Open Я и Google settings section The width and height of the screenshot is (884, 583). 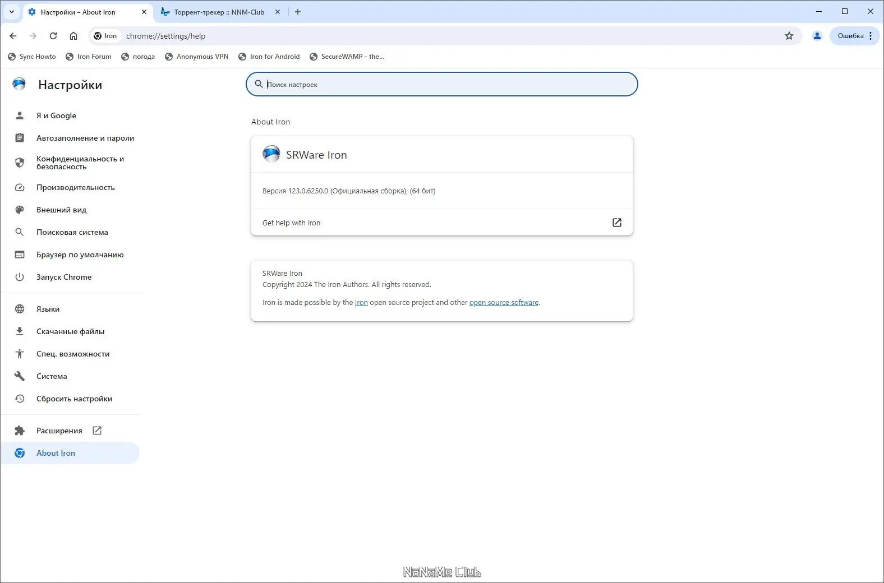(71, 115)
